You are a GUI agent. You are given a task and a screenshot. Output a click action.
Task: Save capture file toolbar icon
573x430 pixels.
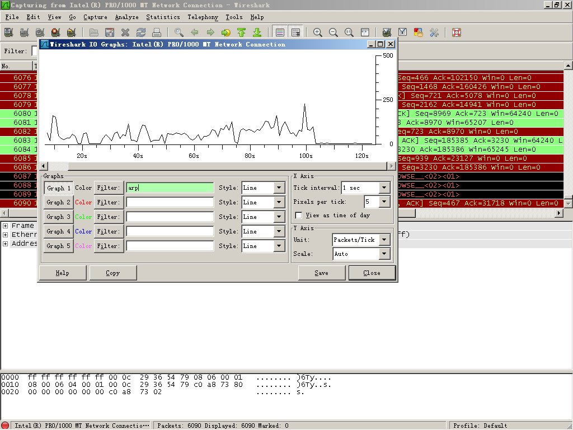(x=110, y=32)
